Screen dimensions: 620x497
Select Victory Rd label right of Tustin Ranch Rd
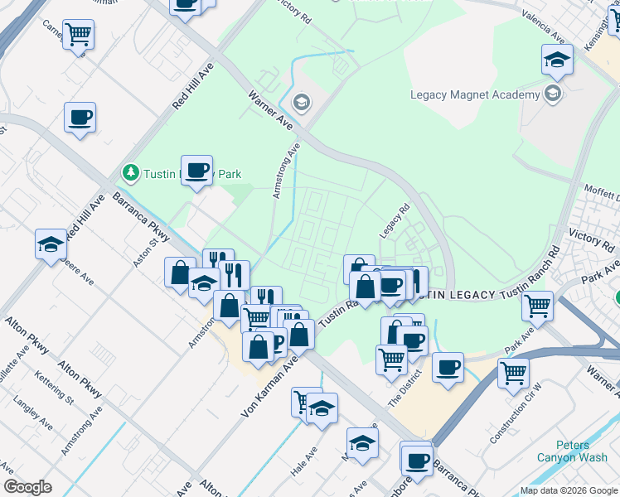pyautogui.click(x=592, y=240)
